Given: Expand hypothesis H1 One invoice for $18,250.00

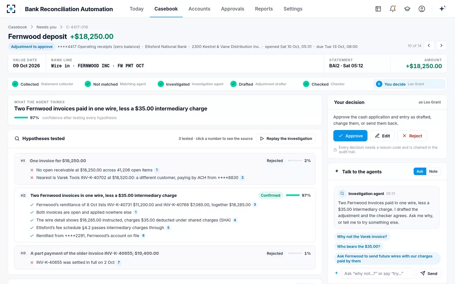Looking at the screenshot, I should tap(165, 161).
